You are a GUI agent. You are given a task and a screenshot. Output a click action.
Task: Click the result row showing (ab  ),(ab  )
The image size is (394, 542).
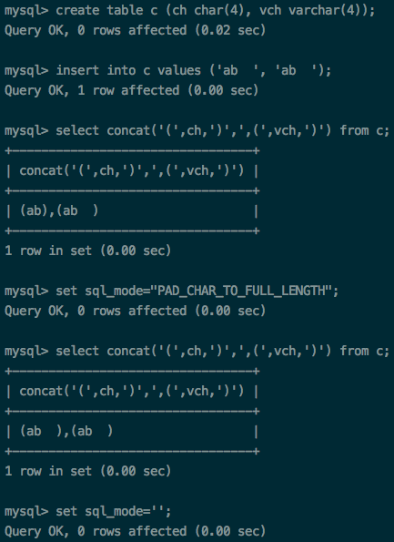pyautogui.click(x=132, y=432)
